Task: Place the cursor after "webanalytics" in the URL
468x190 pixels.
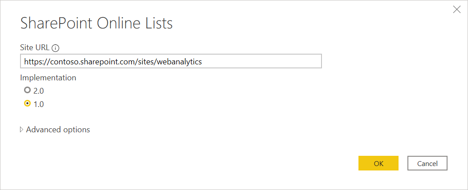Action: 202,62
